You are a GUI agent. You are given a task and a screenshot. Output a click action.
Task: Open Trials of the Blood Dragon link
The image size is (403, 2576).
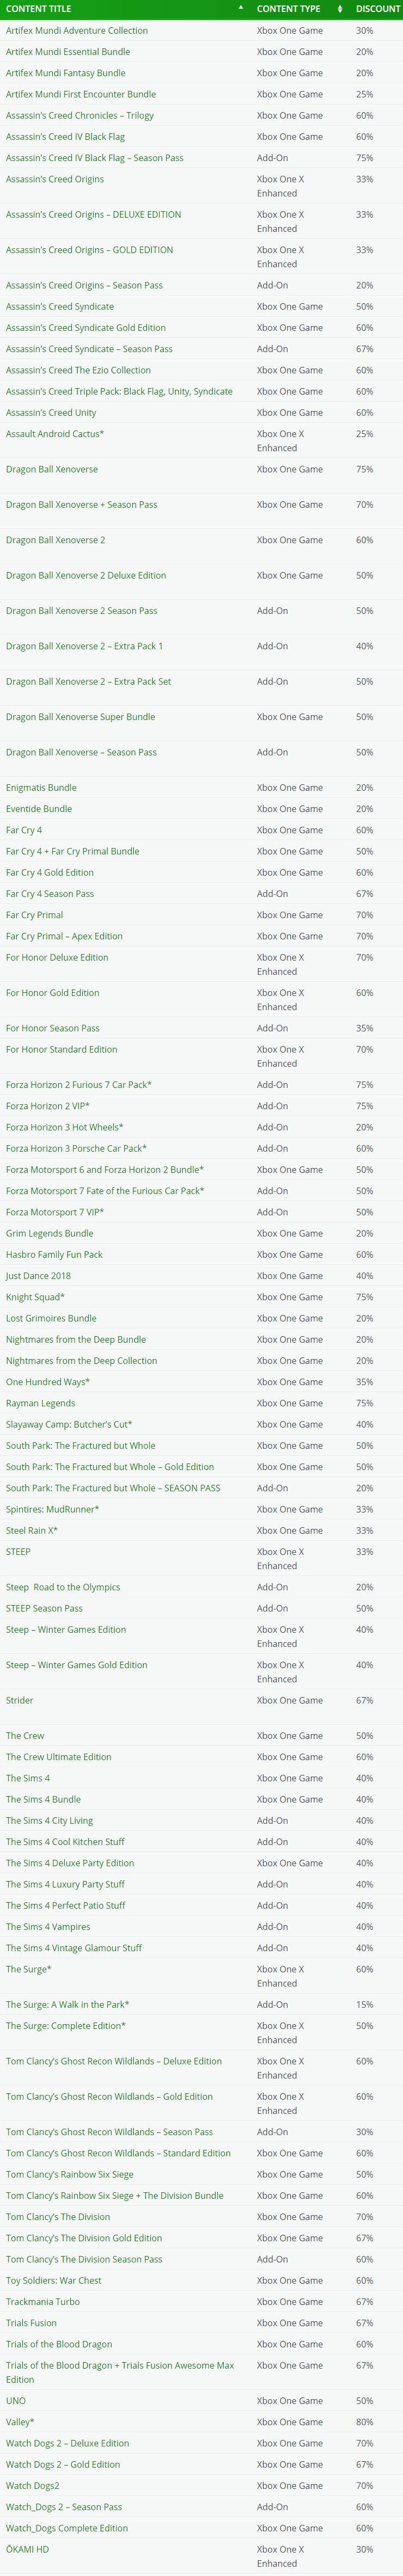59,2344
